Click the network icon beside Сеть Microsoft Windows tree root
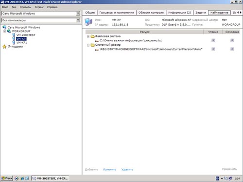This screenshot has height=182, width=243. point(4,27)
